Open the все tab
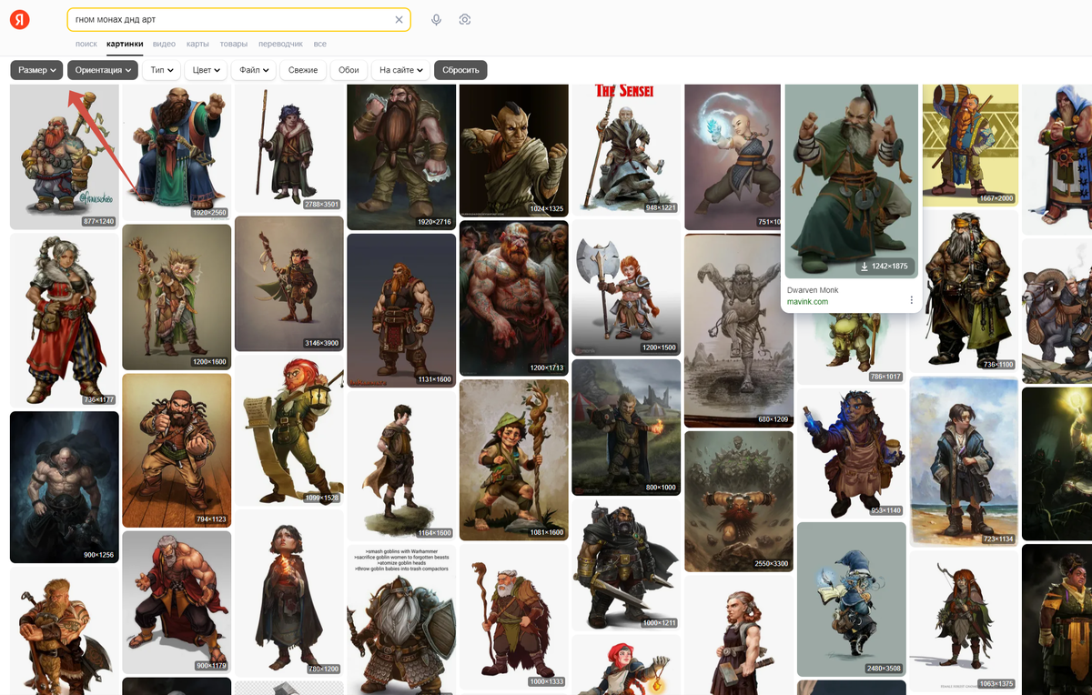The width and height of the screenshot is (1092, 695). tap(319, 44)
